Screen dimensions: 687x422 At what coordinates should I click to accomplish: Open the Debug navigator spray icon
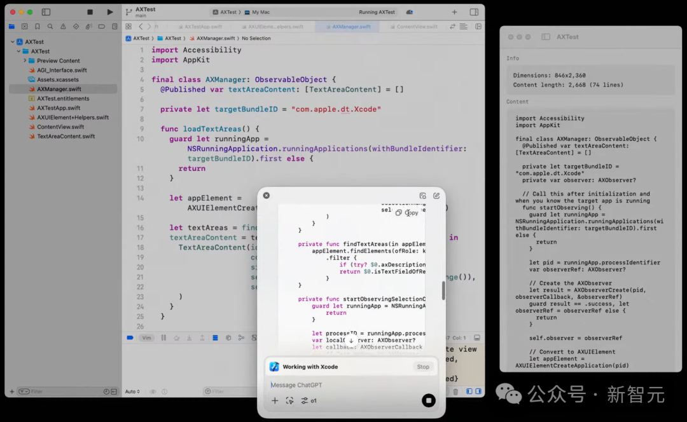[x=88, y=27]
